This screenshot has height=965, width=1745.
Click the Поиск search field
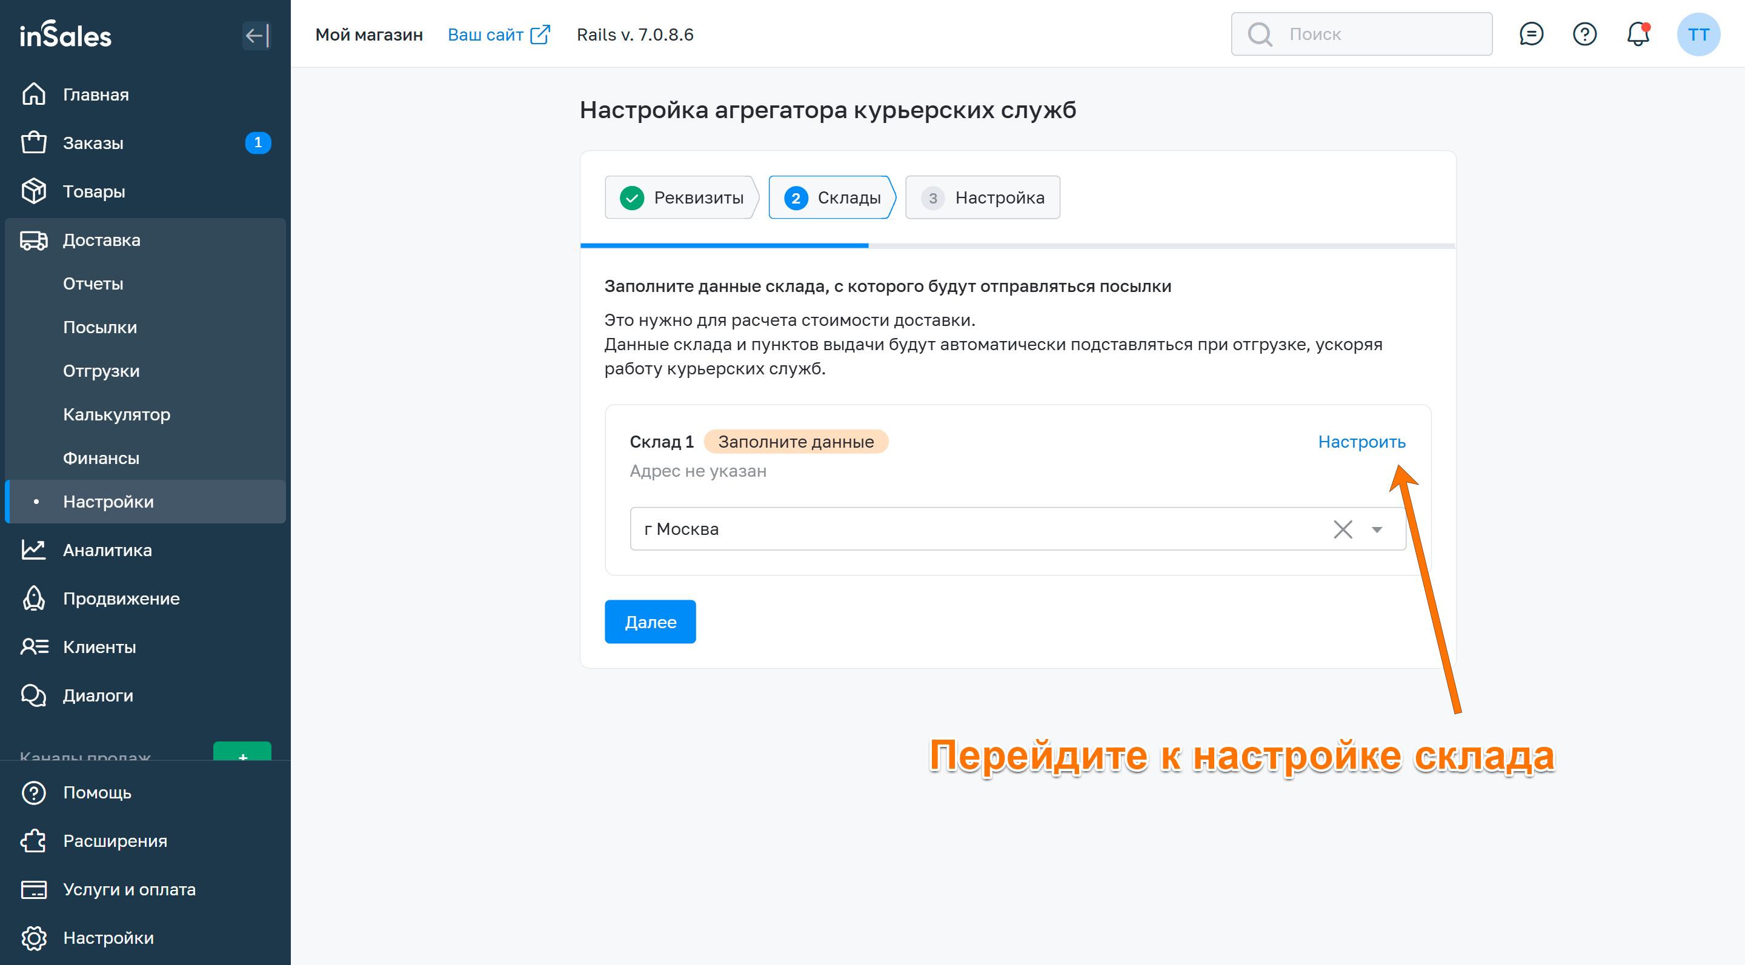1361,34
